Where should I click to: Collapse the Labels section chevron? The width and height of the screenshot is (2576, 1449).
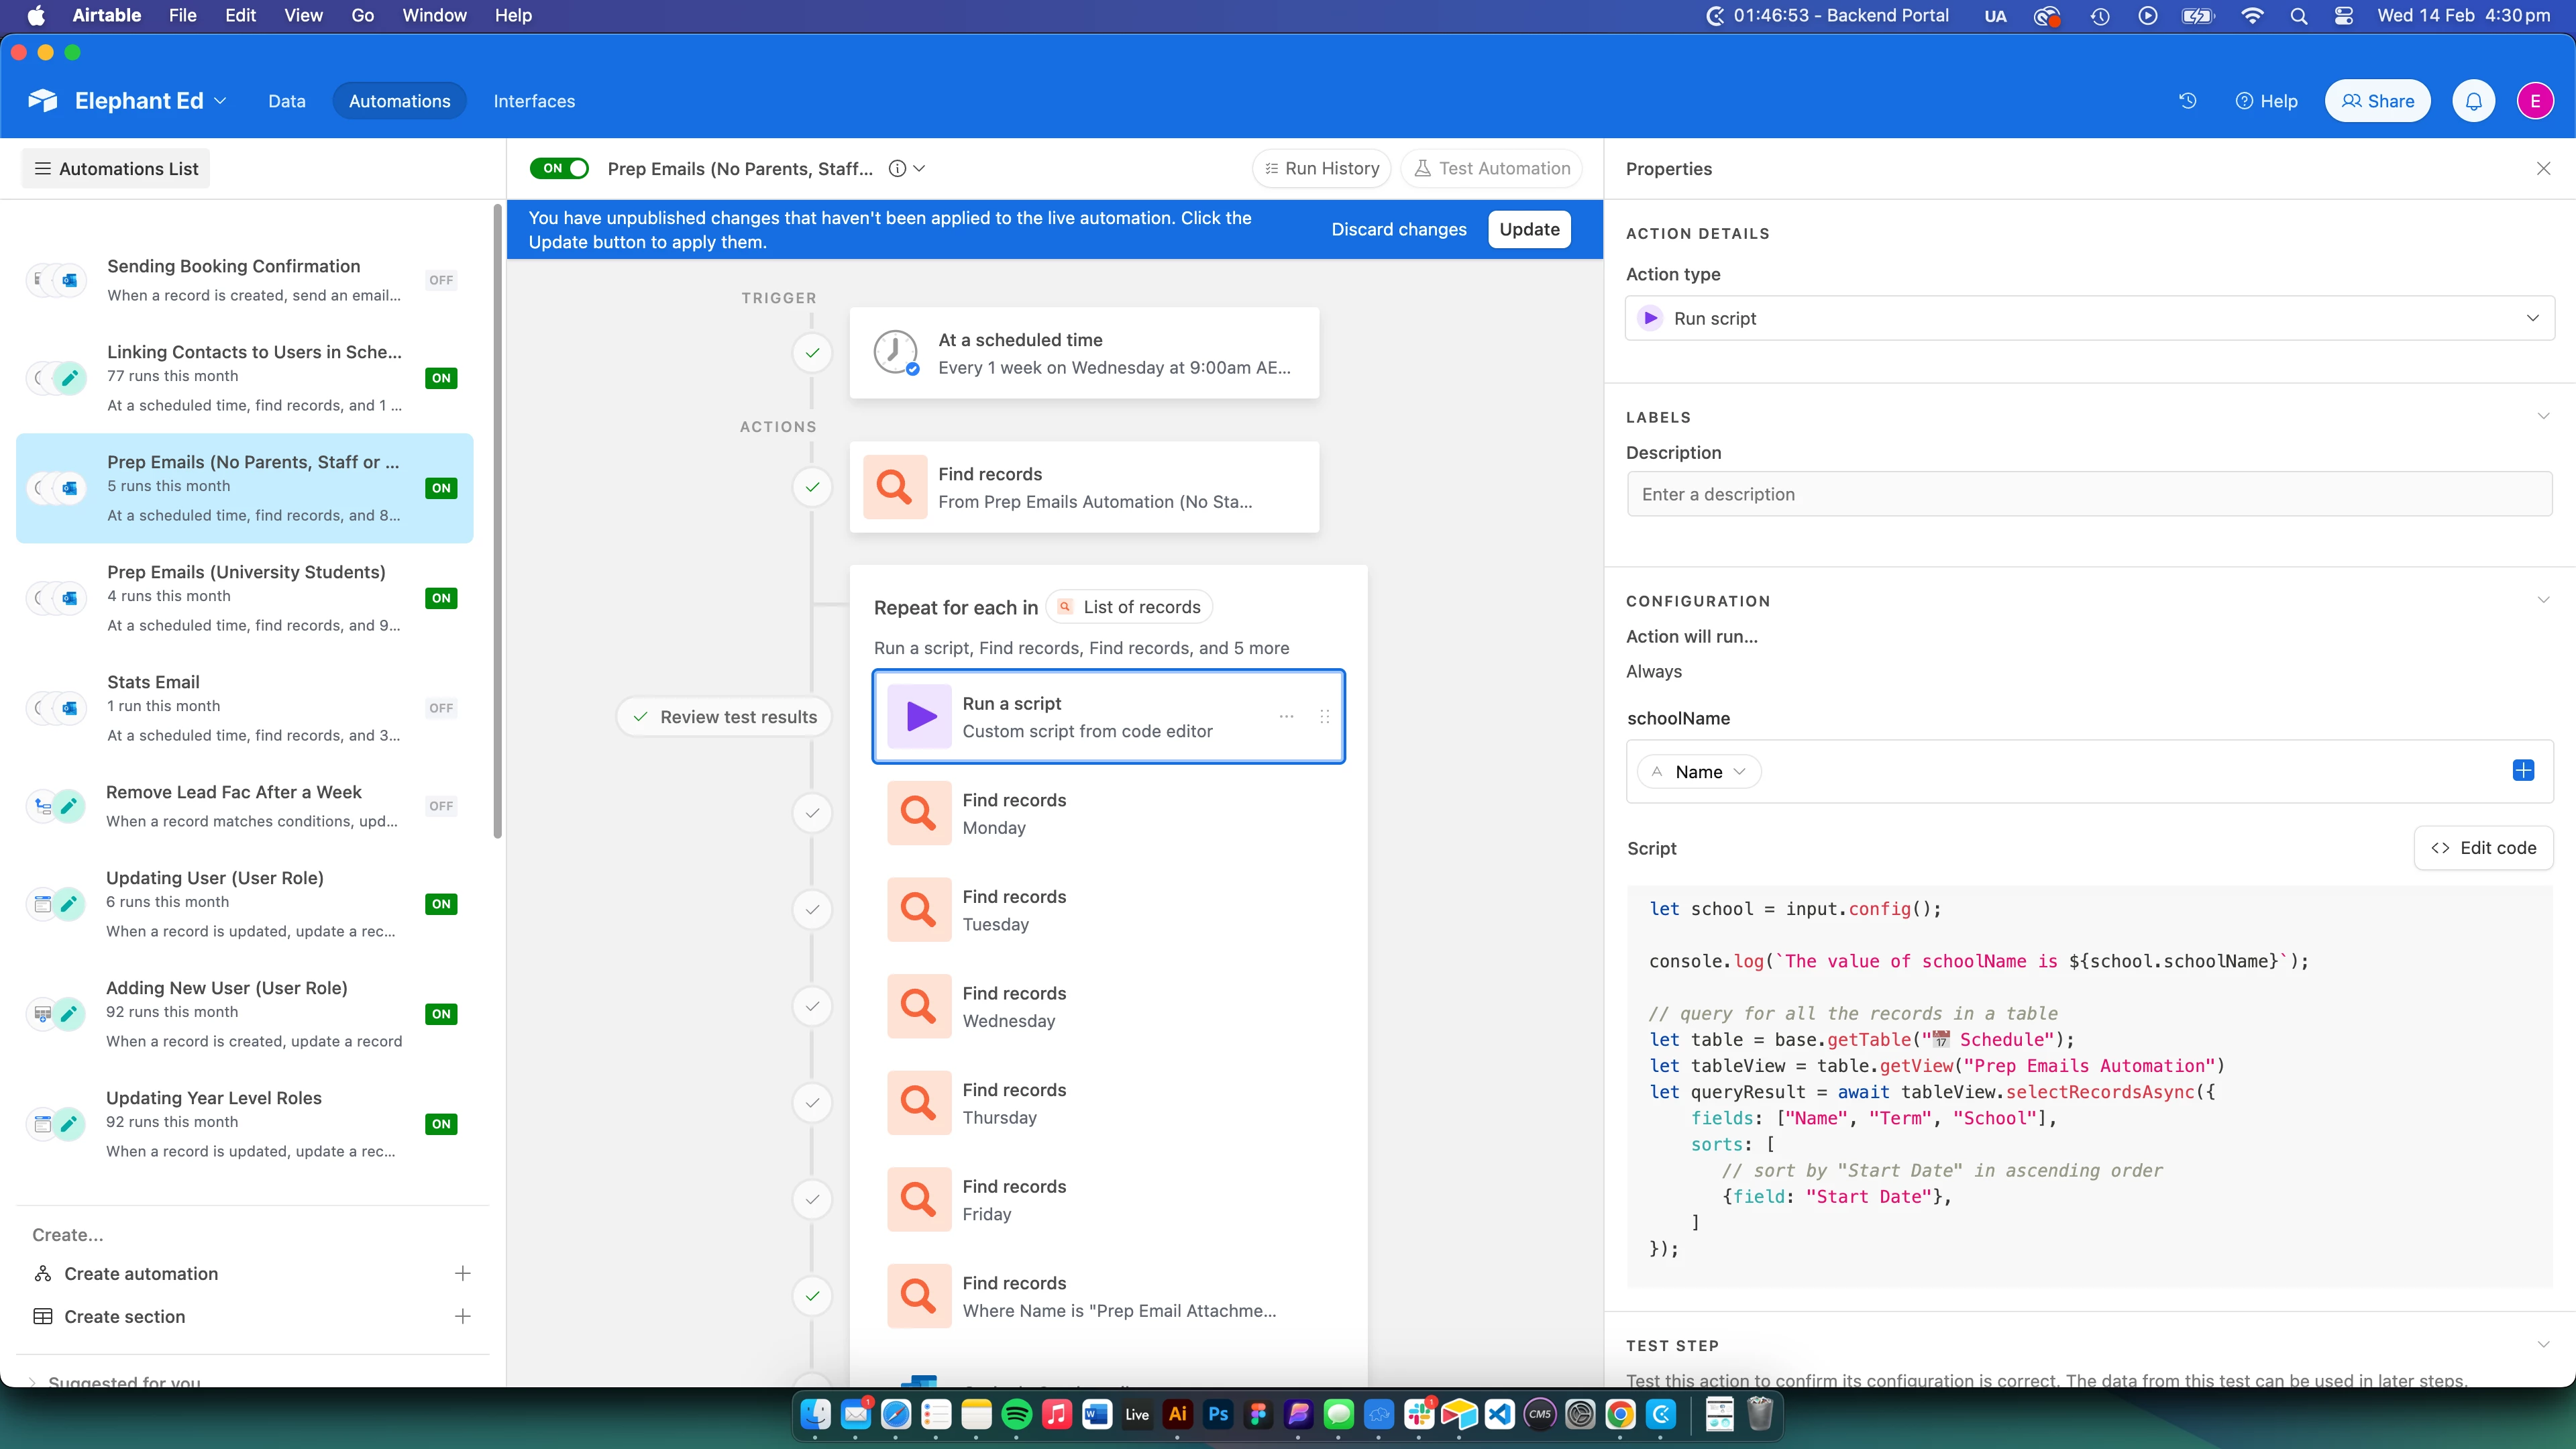click(x=2543, y=416)
